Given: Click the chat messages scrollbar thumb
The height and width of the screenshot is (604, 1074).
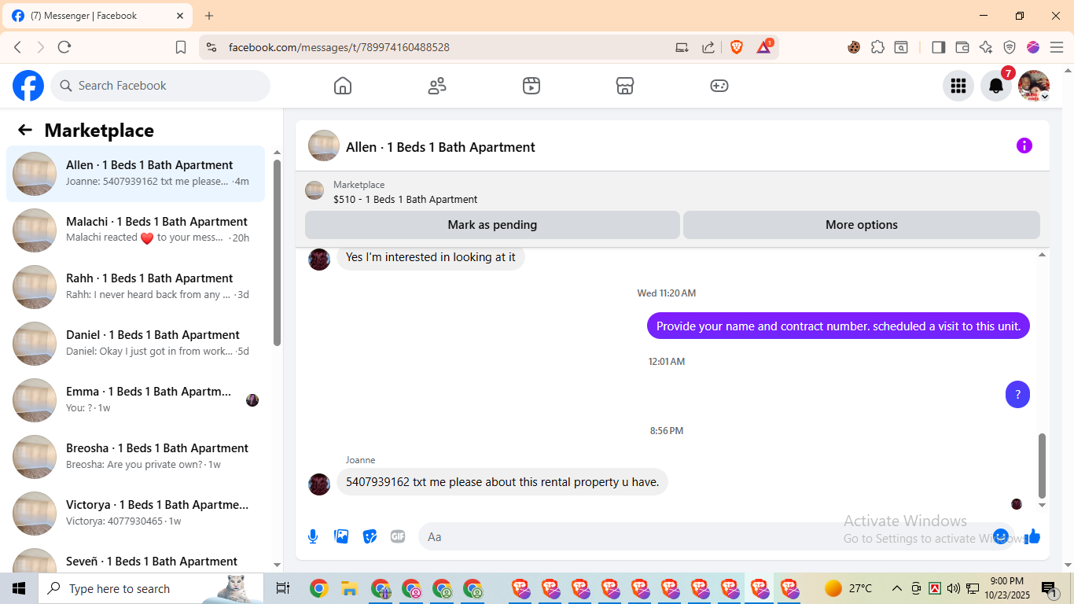Looking at the screenshot, I should pos(1043,466).
